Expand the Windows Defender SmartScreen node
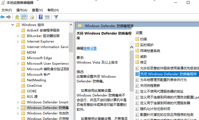This screenshot has height=120, width=199. [x=18, y=102]
